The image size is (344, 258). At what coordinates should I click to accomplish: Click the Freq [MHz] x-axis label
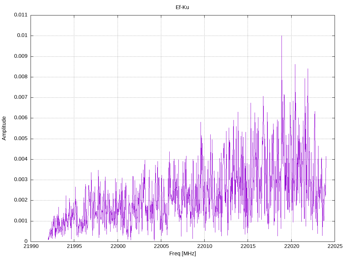(x=182, y=254)
